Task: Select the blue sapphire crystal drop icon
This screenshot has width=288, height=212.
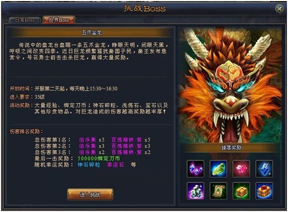Action: click(264, 169)
